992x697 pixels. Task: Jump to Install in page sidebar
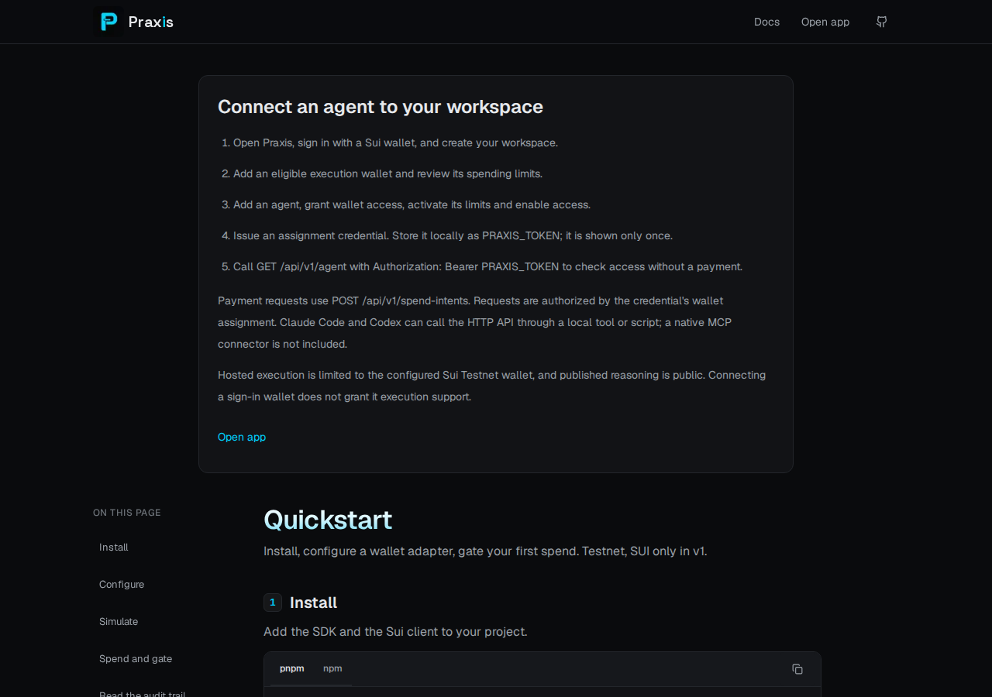114,548
